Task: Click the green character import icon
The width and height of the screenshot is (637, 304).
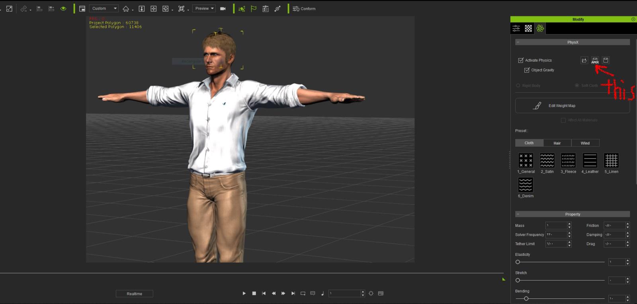Action: click(x=242, y=8)
